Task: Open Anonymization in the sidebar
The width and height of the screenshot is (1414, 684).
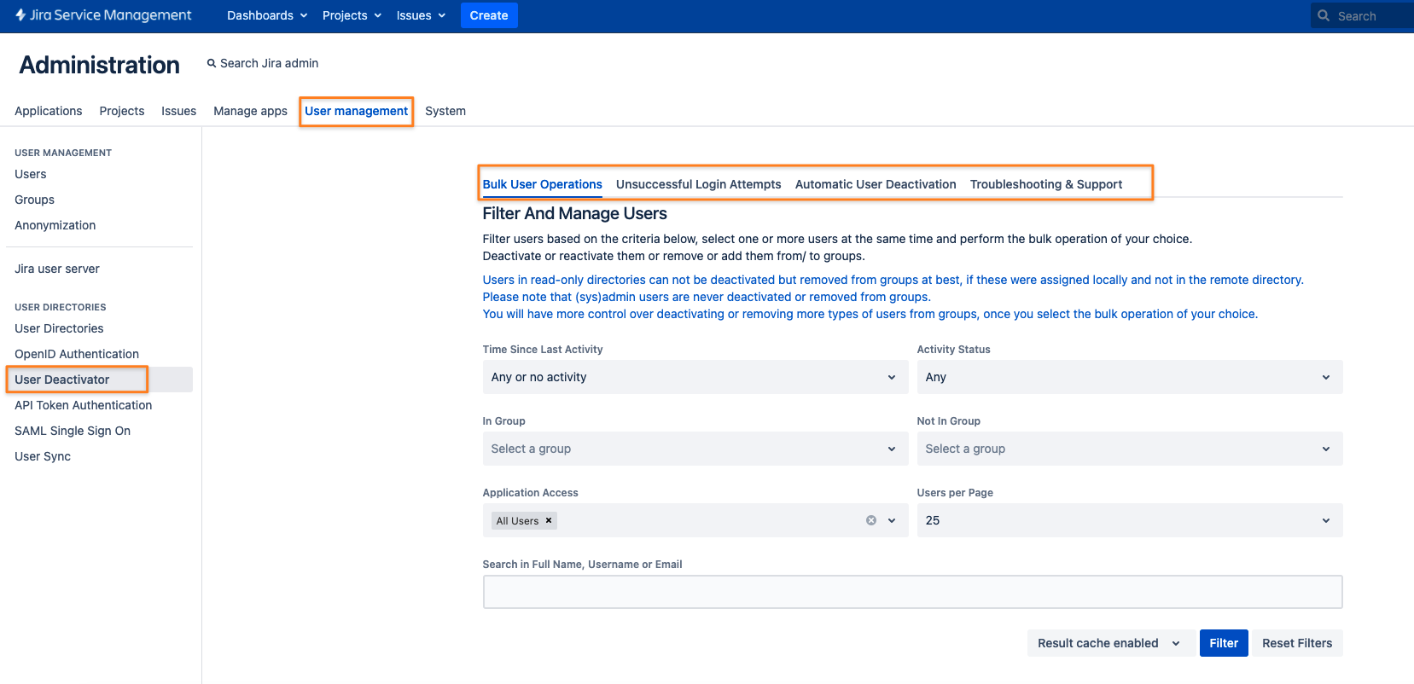Action: point(55,225)
